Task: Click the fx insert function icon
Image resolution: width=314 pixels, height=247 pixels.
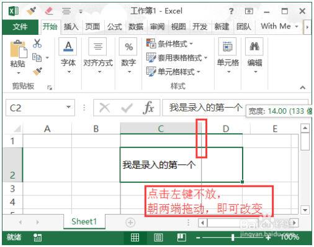Action: coord(148,108)
